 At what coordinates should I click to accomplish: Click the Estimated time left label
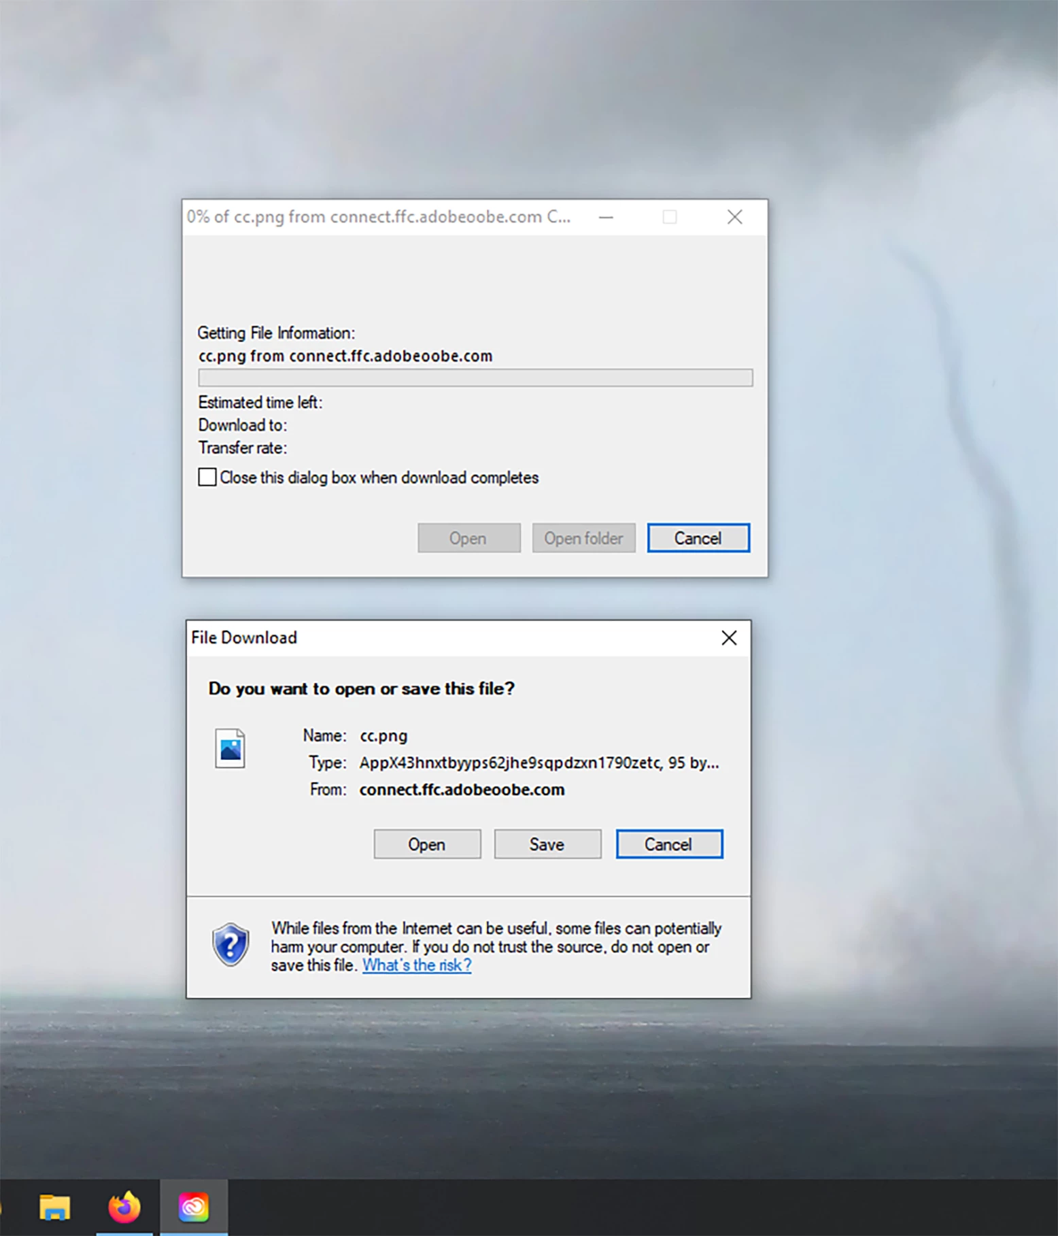(260, 402)
